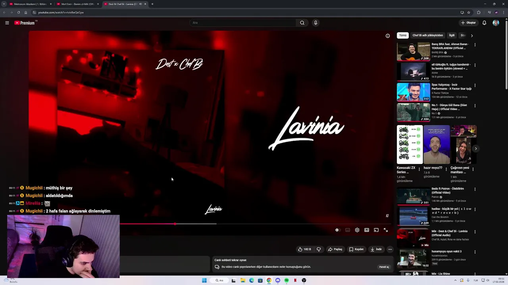
Task: Select the Tümü filter chip
Action: (x=403, y=35)
